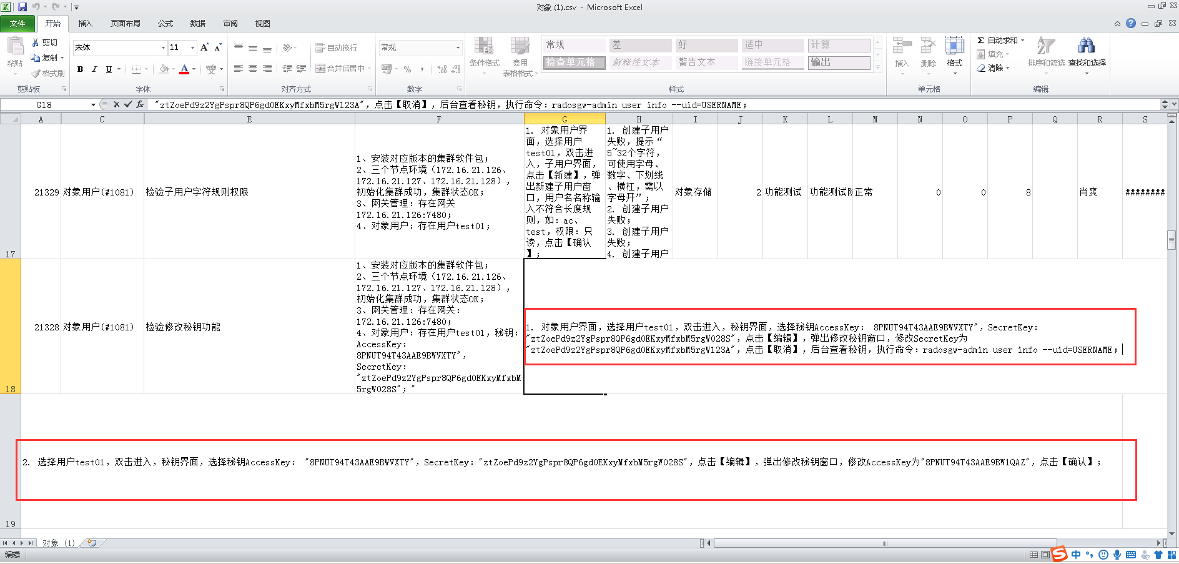
Task: Open the borders dropdown arrow
Action: point(147,69)
